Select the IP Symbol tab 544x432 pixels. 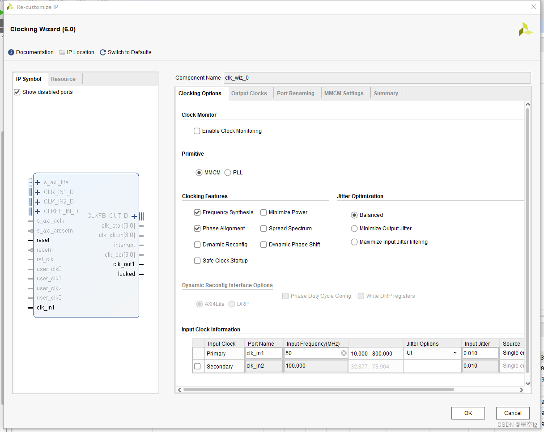29,79
